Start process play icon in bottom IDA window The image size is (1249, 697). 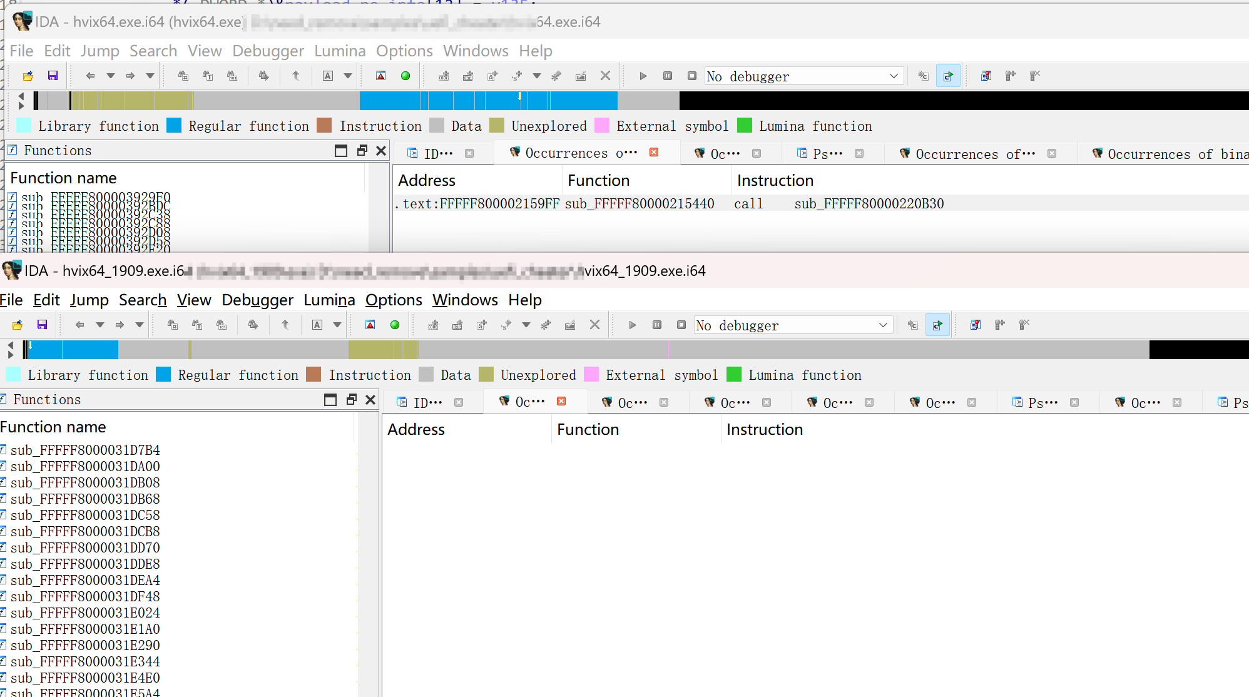(x=632, y=325)
